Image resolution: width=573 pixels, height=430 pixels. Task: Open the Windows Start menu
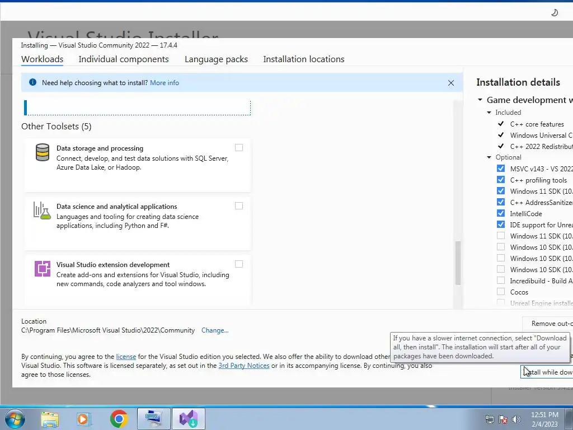pos(15,419)
